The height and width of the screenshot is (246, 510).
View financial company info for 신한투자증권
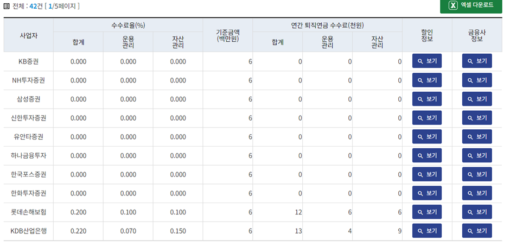pos(477,118)
